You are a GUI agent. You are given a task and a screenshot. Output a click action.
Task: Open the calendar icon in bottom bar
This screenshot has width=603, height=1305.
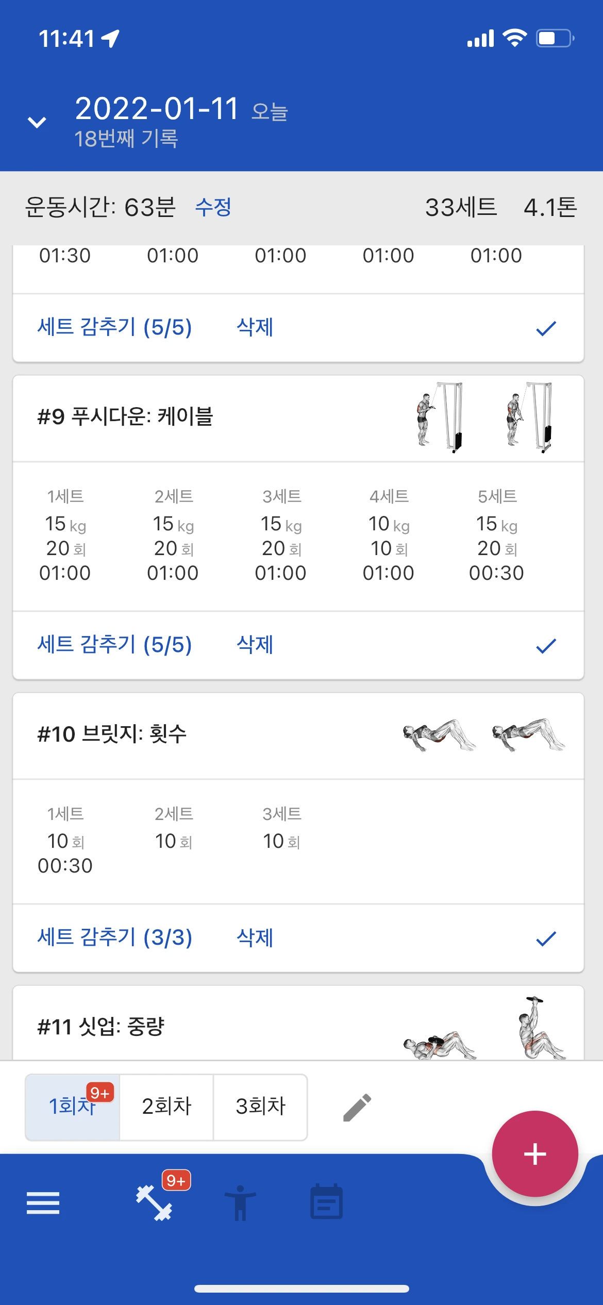tap(326, 1202)
